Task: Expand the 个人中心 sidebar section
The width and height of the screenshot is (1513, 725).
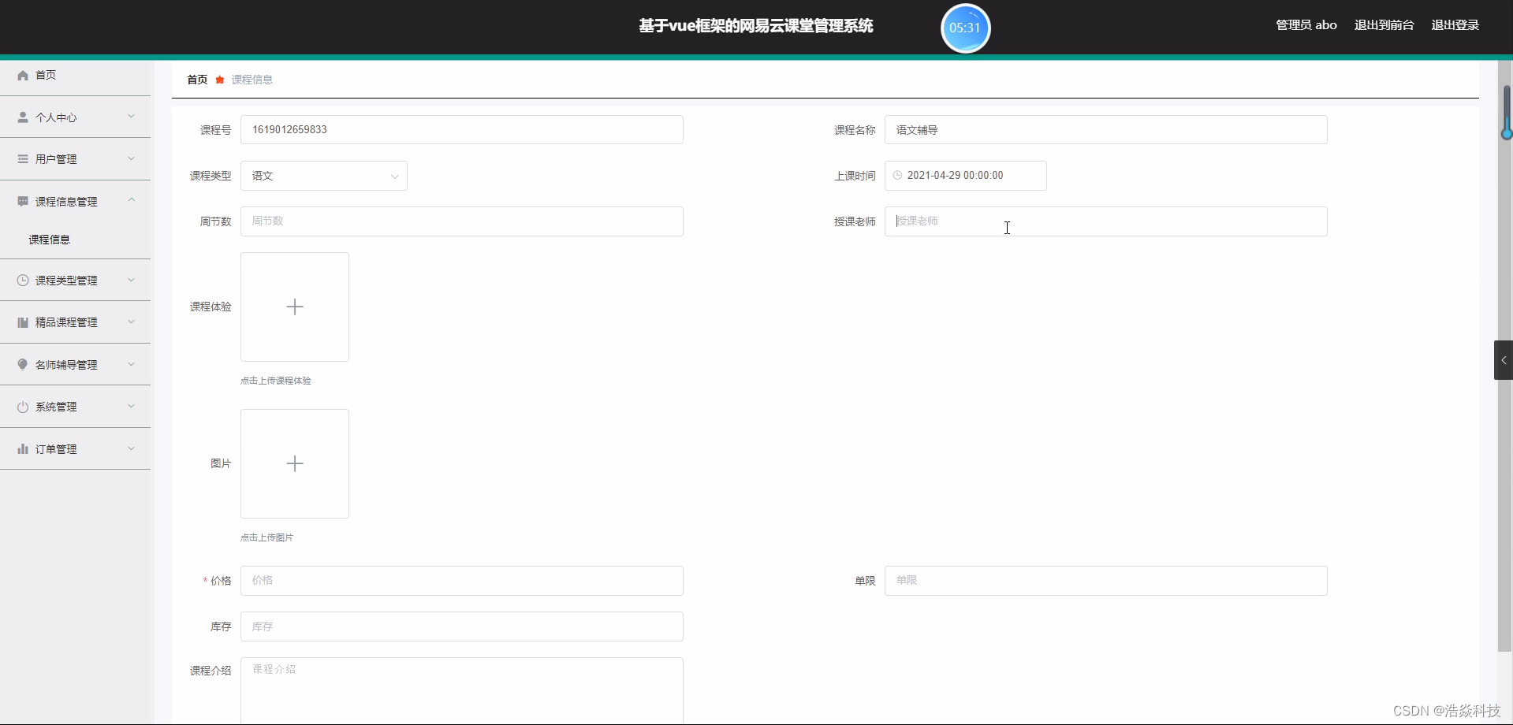Action: point(131,117)
